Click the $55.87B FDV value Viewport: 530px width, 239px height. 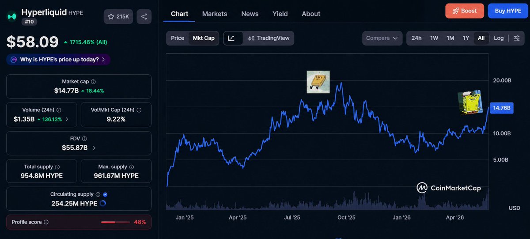point(75,148)
